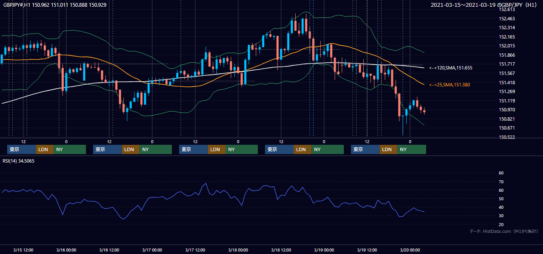Screen dimensions: 543x254
Task: Click the HistData.com data credit text
Action: [504, 231]
